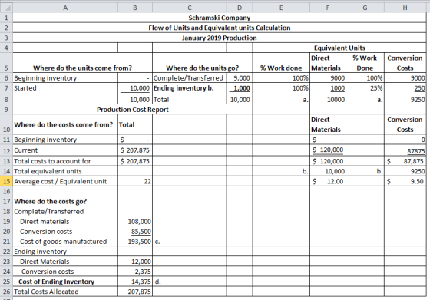Click the 'Production Cost Report' heading

[x=132, y=110]
